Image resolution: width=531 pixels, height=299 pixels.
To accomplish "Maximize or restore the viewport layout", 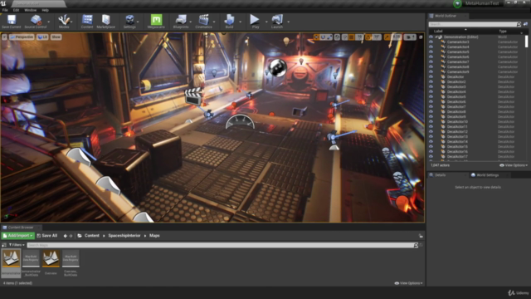I will click(421, 37).
